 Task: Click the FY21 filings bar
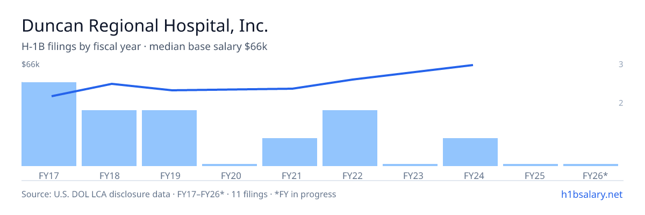(x=290, y=152)
